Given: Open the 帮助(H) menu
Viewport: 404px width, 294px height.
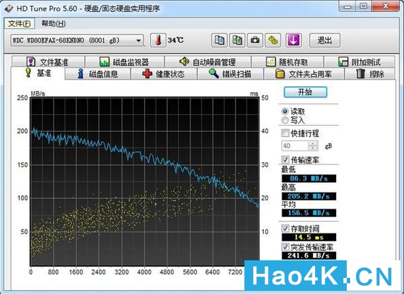Looking at the screenshot, I should 53,24.
